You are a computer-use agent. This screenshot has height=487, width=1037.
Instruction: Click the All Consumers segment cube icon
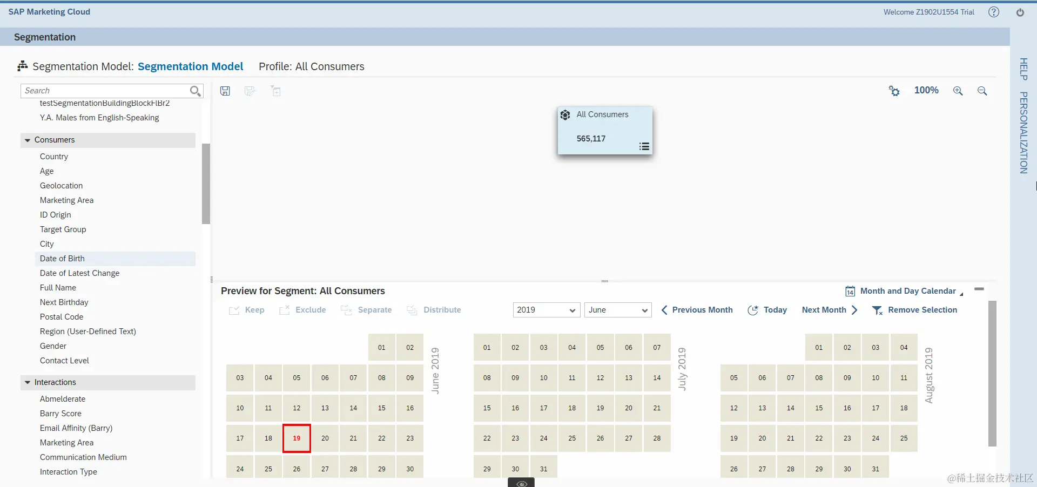point(565,115)
